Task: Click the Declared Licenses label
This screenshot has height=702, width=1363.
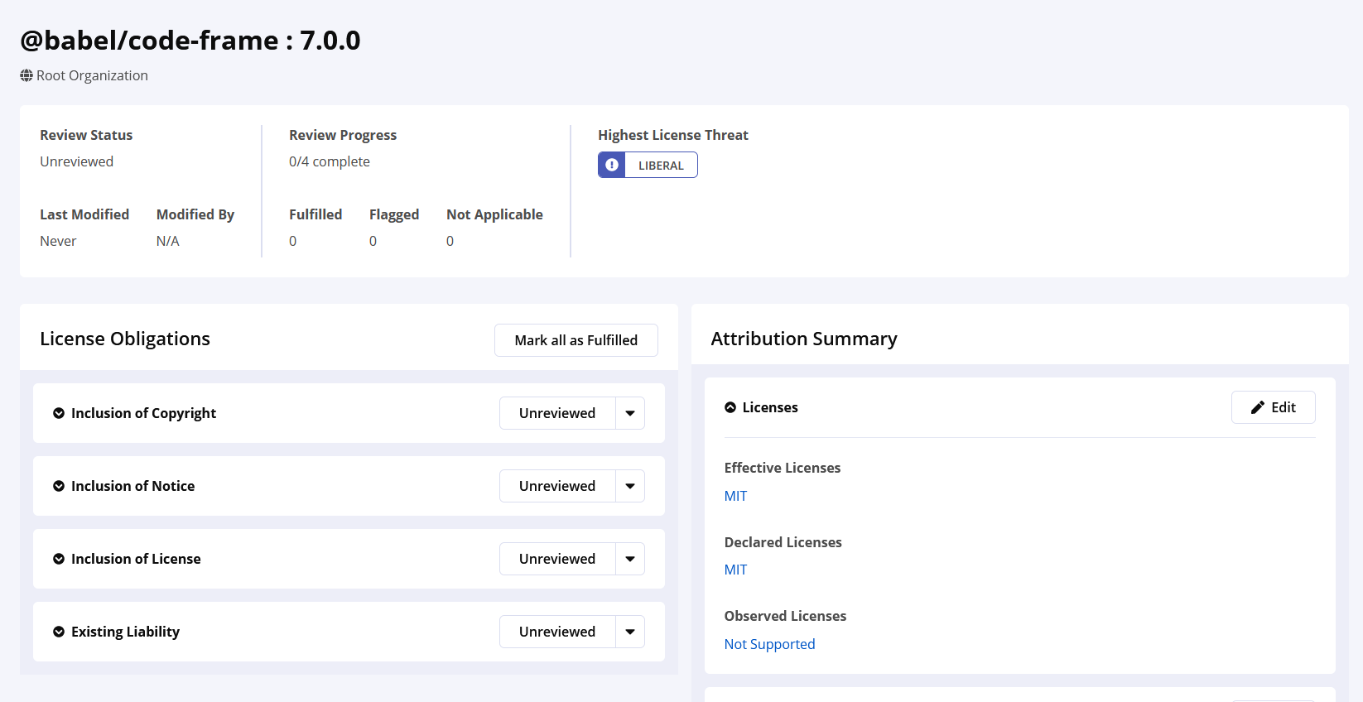Action: [783, 542]
